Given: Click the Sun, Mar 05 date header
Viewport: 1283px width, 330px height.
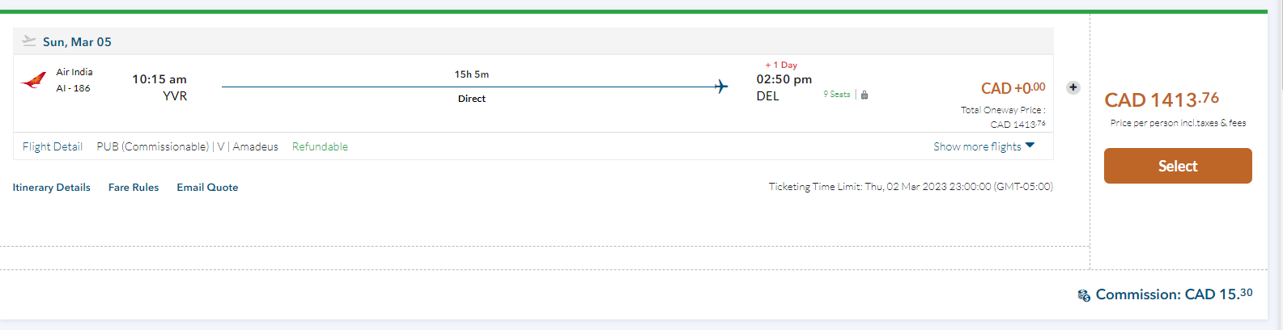Looking at the screenshot, I should tap(77, 42).
